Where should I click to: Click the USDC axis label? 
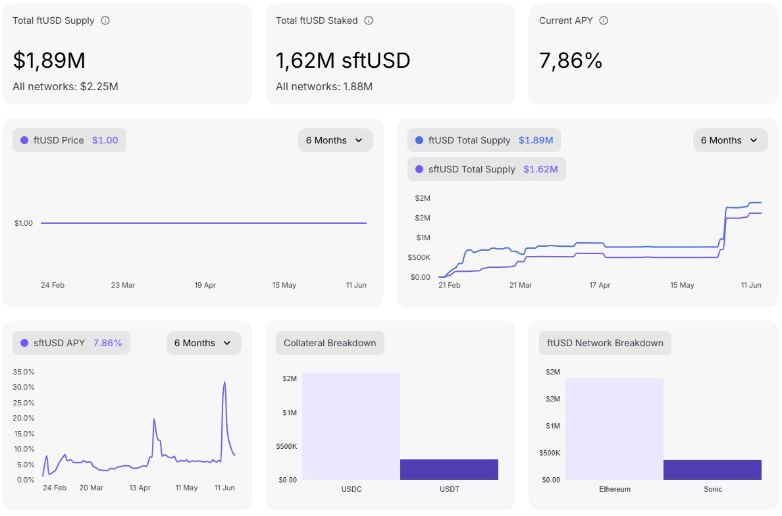coord(352,489)
